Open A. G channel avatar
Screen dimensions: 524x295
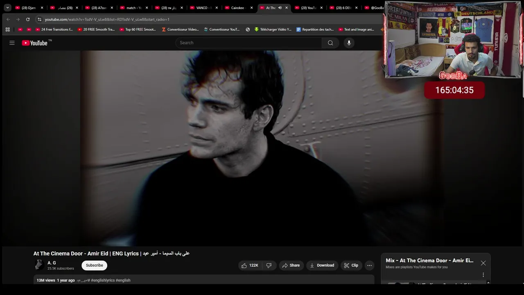point(39,265)
